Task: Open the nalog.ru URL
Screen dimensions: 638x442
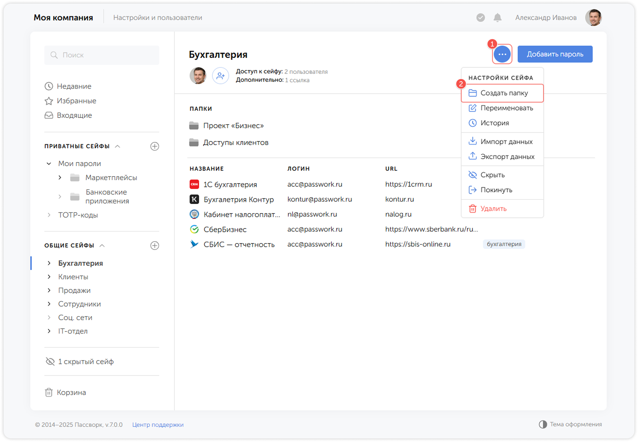Action: [x=398, y=214]
